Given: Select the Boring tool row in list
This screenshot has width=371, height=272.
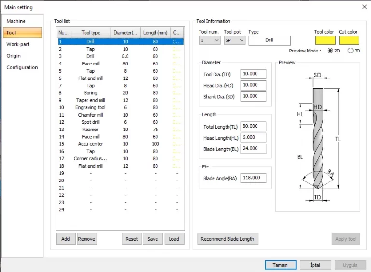Looking at the screenshot, I should (90, 93).
